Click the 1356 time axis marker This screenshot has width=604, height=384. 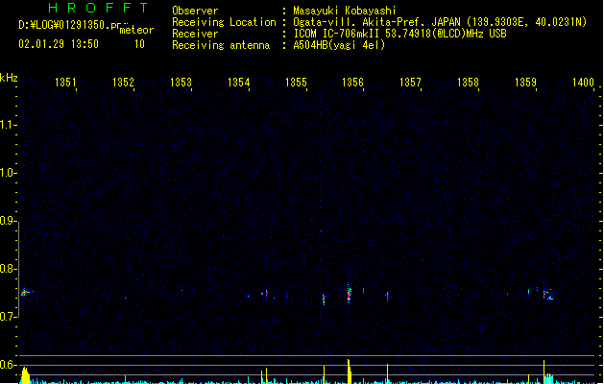point(352,83)
